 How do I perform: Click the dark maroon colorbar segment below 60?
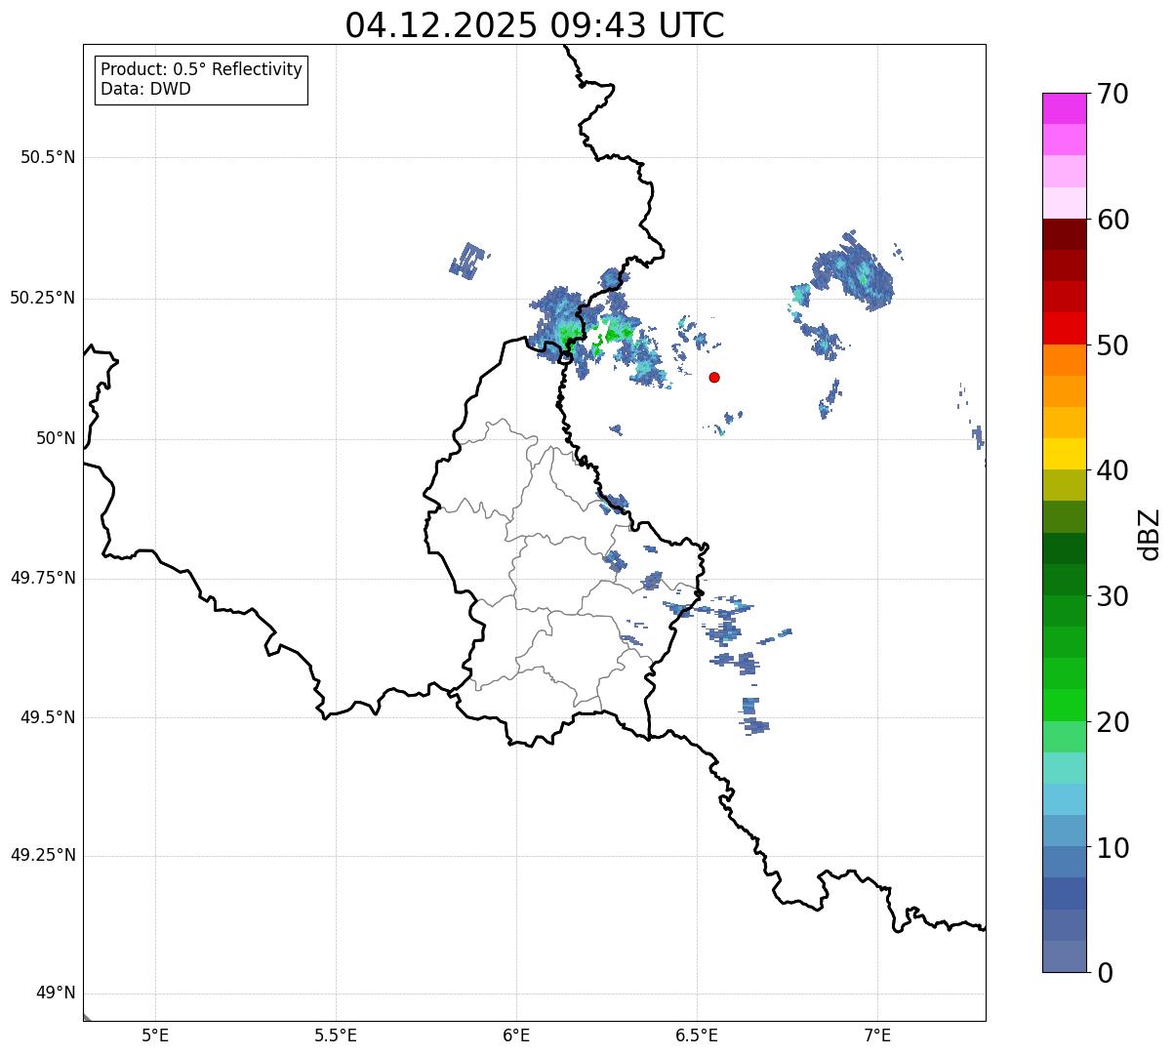tap(1064, 234)
